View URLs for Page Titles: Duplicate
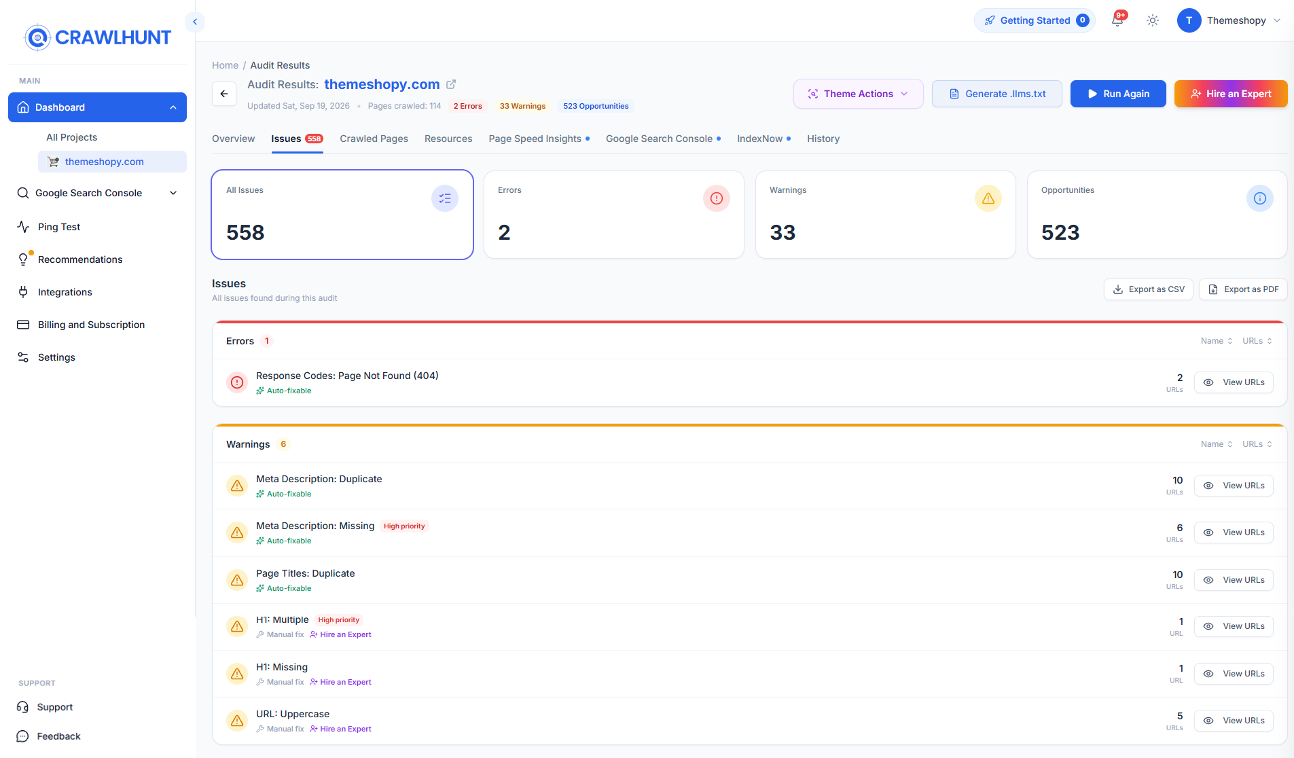 coord(1234,580)
